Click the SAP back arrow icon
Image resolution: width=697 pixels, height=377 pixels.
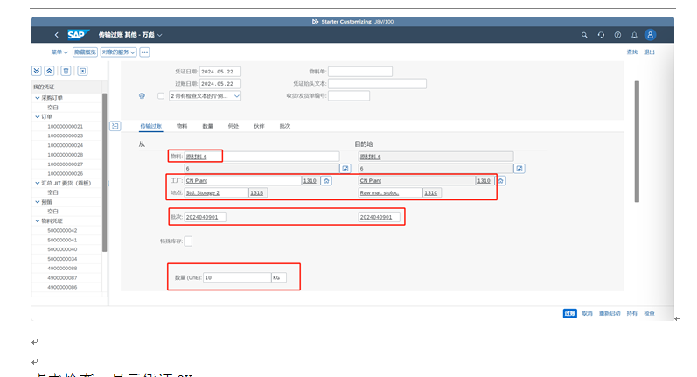57,35
